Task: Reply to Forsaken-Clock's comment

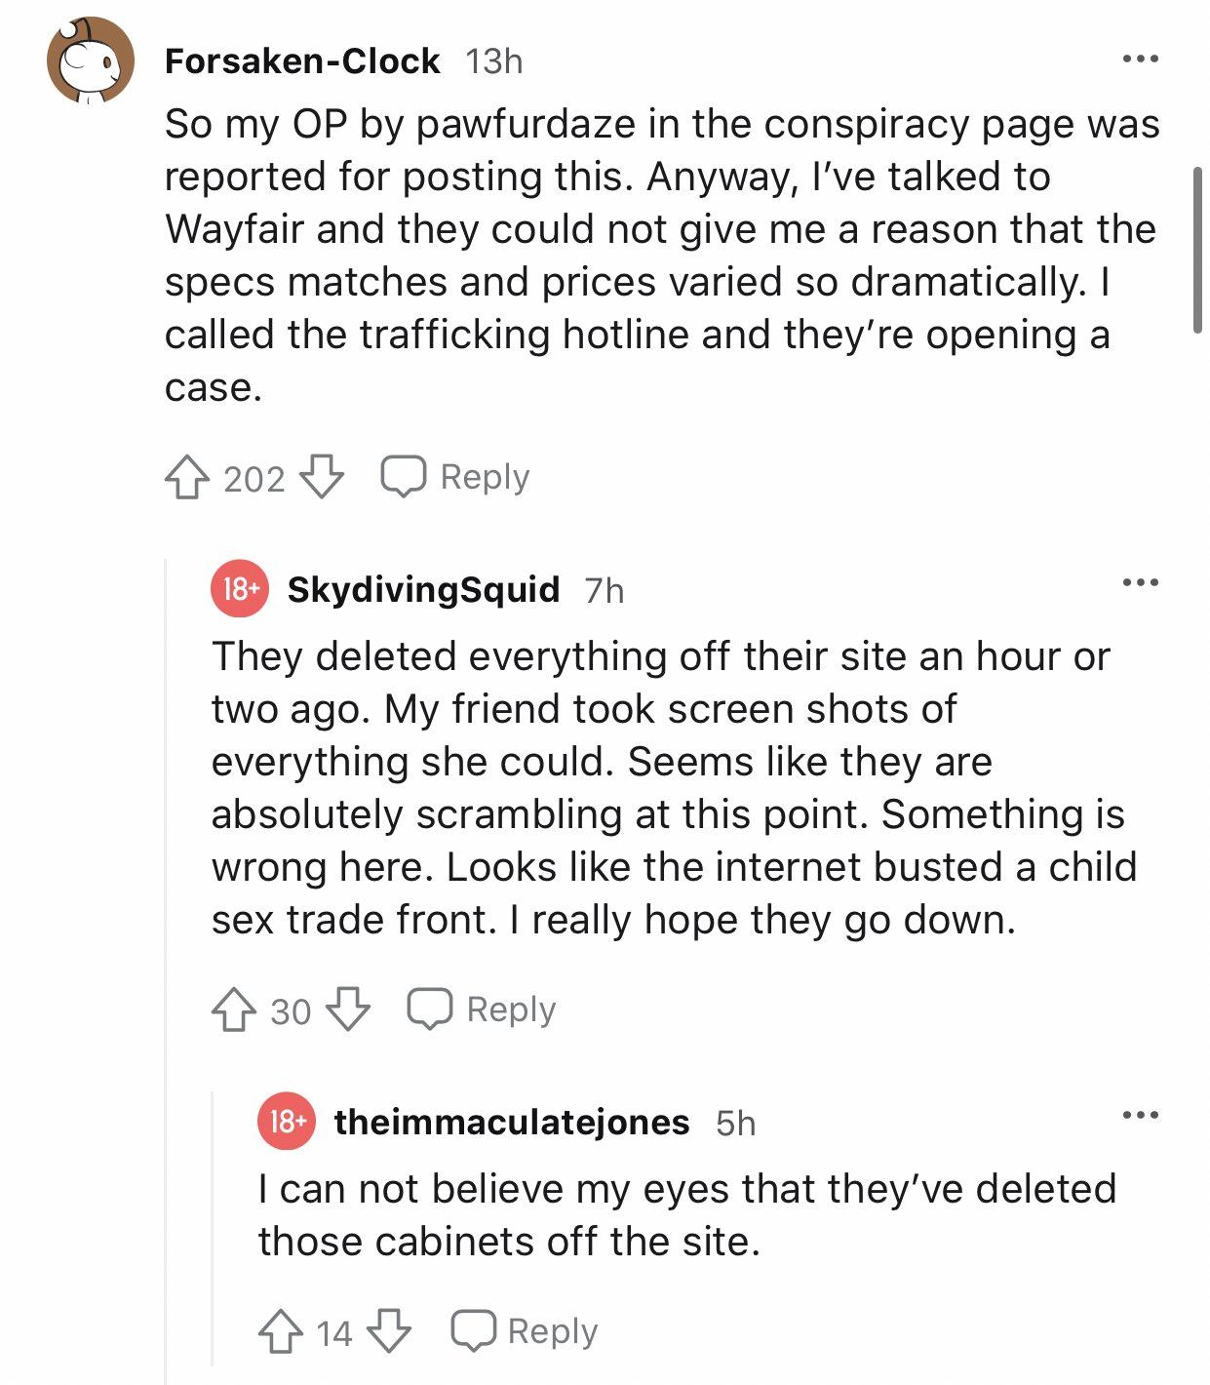Action: pos(455,477)
